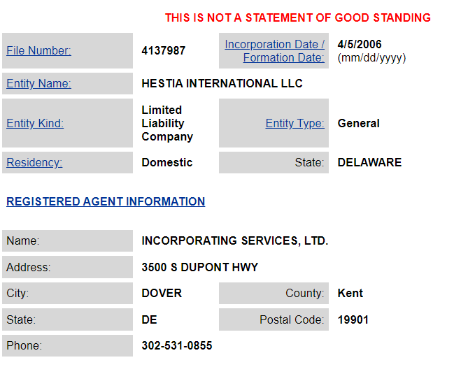Image resolution: width=461 pixels, height=367 pixels.
Task: Click the file number value 4137987
Action: 164,50
